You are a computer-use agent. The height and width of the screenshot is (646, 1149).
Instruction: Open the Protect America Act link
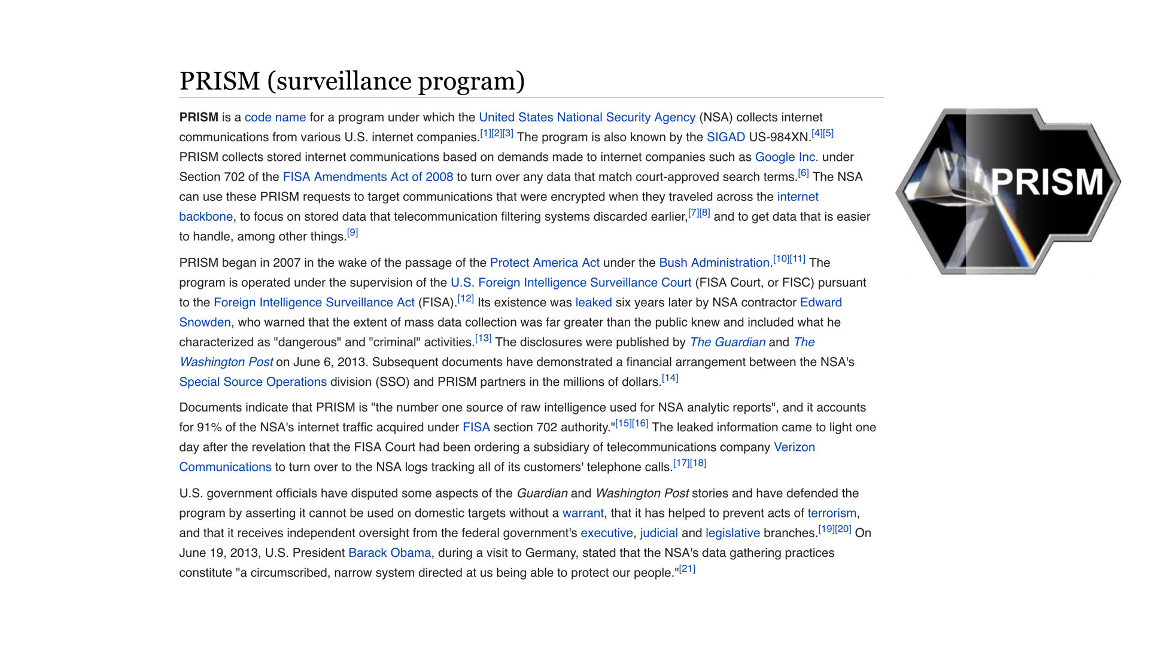coord(545,263)
